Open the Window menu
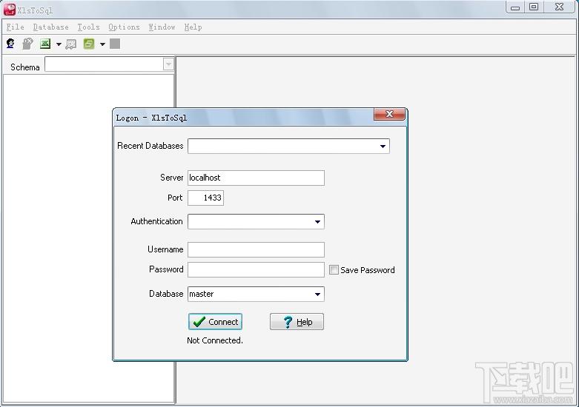This screenshot has width=579, height=407. [162, 27]
